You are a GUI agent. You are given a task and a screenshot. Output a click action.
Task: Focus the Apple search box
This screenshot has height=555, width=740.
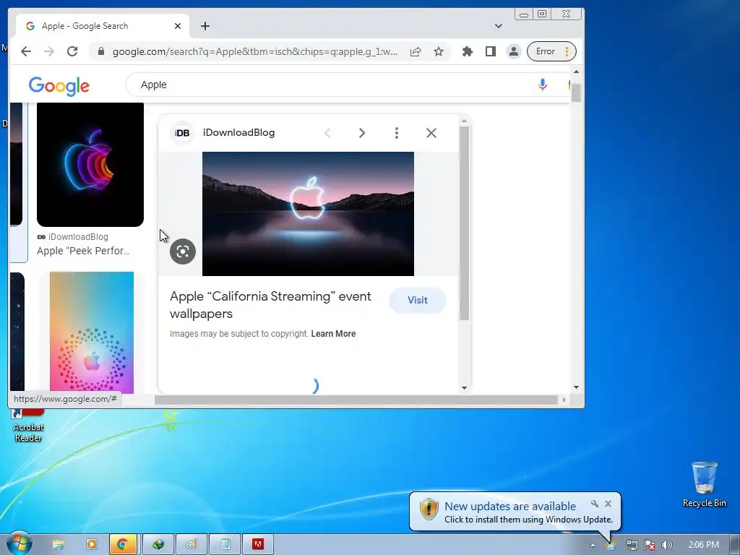coord(330,85)
